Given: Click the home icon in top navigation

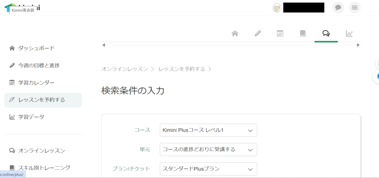Looking at the screenshot, I should click(235, 33).
